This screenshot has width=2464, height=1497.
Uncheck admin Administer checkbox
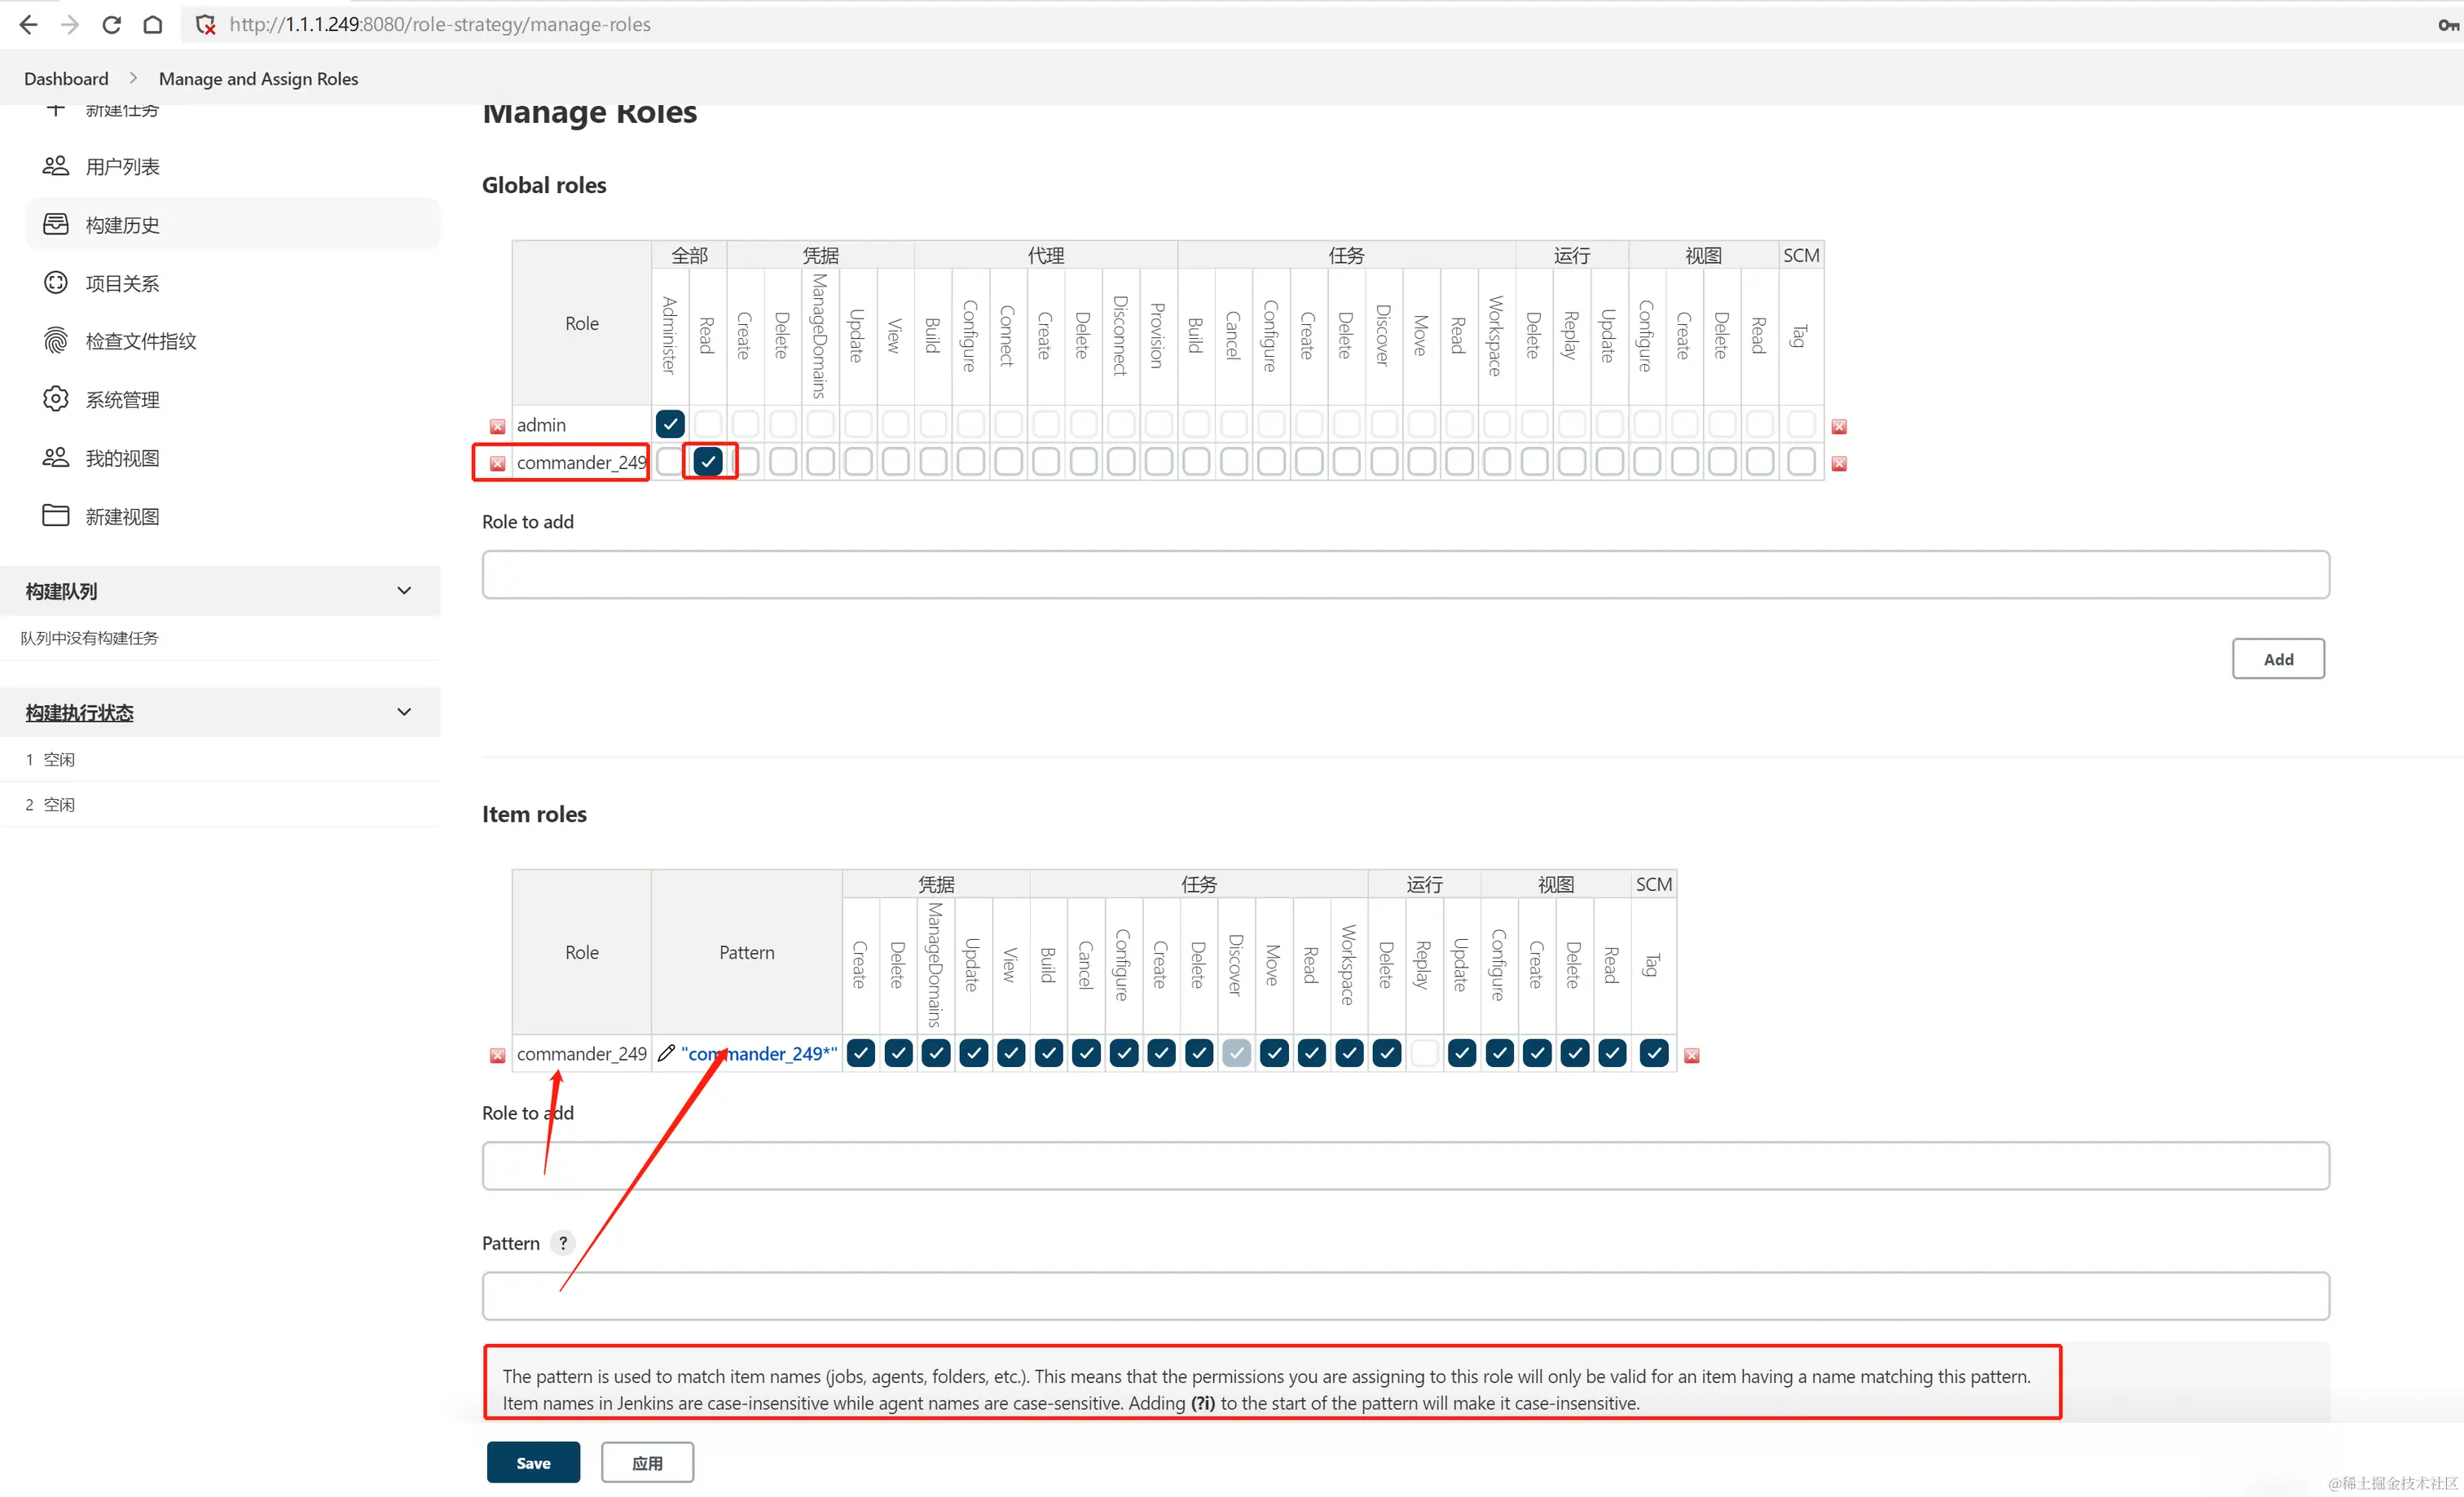click(670, 424)
